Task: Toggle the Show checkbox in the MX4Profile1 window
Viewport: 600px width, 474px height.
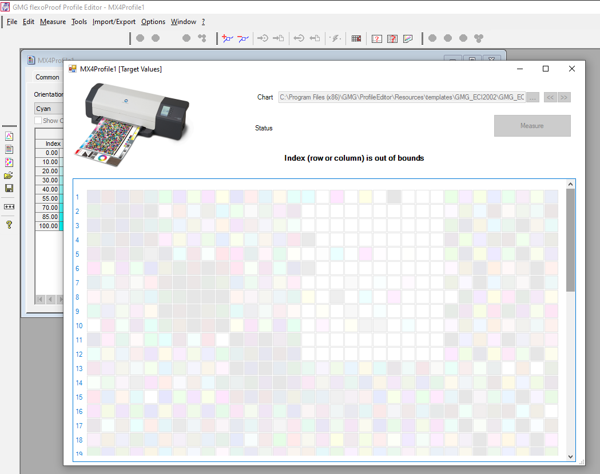Action: coord(38,121)
